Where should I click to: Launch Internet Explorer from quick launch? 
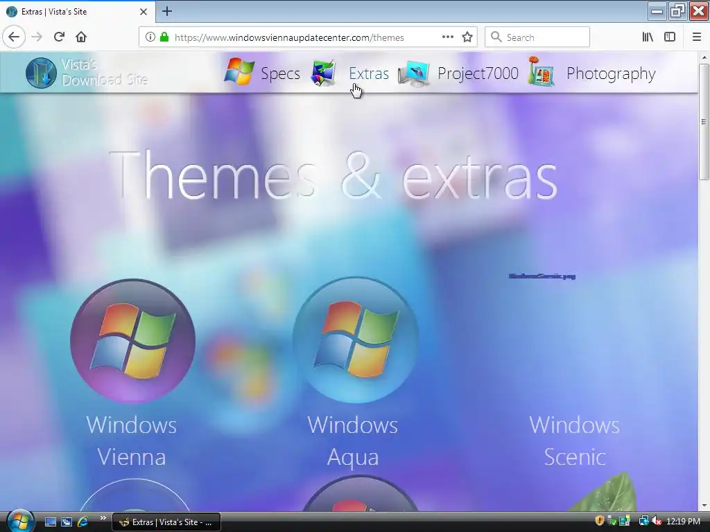coord(83,522)
